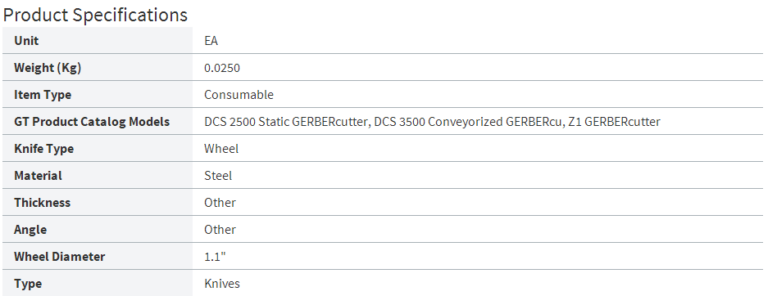Click the Other value beside Angle
Image resolution: width=777 pixels, height=296 pixels.
click(220, 229)
